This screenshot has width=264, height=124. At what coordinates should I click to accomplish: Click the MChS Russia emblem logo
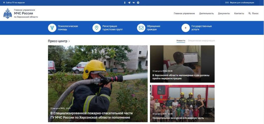pyautogui.click(x=8, y=13)
